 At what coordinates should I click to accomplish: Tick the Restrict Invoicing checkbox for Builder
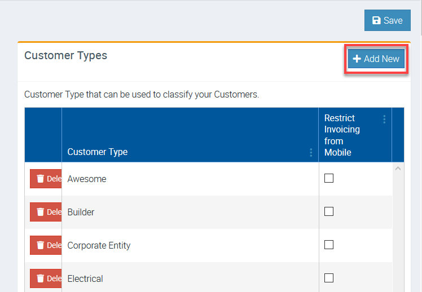(x=329, y=211)
